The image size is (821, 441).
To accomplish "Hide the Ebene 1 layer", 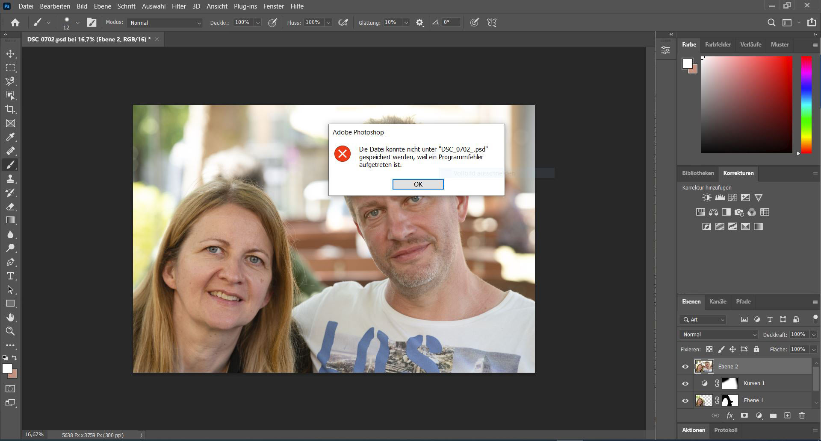I will (x=685, y=400).
